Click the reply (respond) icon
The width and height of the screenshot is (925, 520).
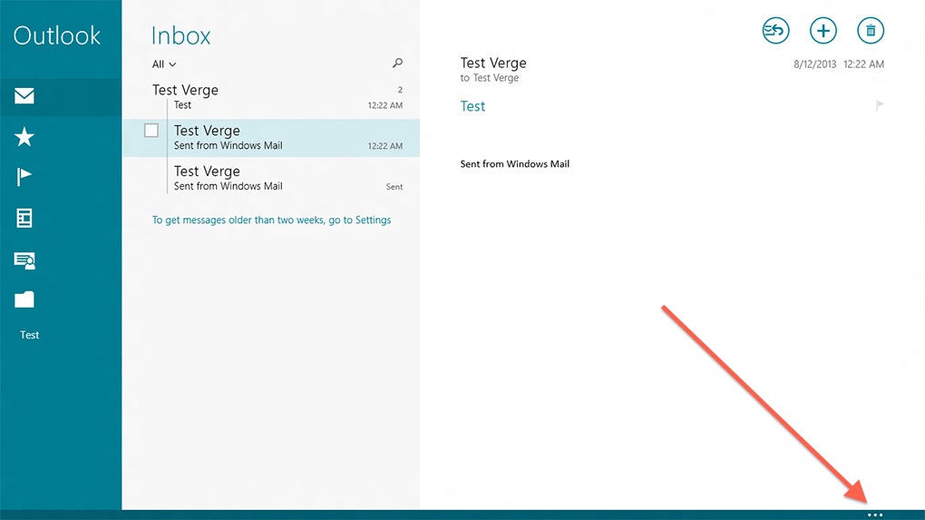click(x=775, y=31)
